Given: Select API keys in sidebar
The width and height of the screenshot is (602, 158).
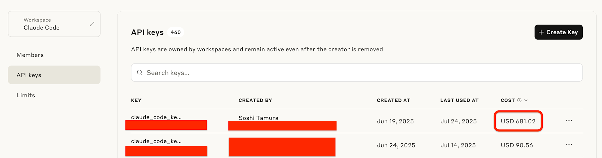Looking at the screenshot, I should (x=54, y=75).
